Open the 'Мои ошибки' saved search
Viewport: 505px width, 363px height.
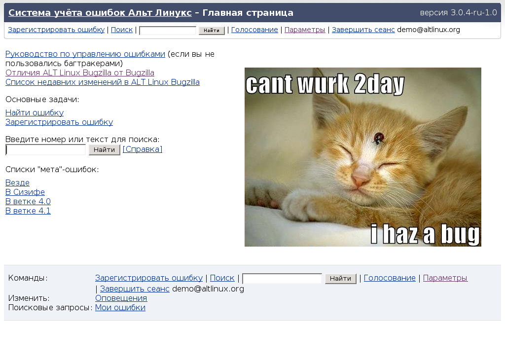click(120, 307)
